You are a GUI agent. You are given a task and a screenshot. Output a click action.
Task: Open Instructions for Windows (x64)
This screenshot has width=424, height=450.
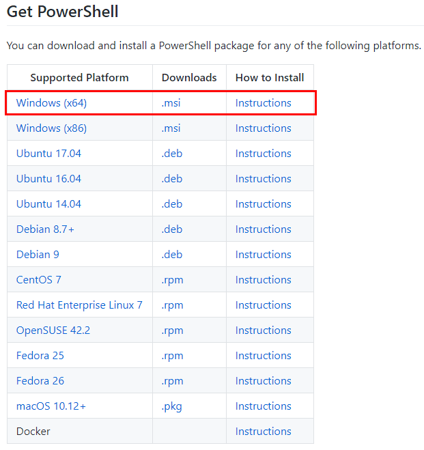pyautogui.click(x=263, y=103)
